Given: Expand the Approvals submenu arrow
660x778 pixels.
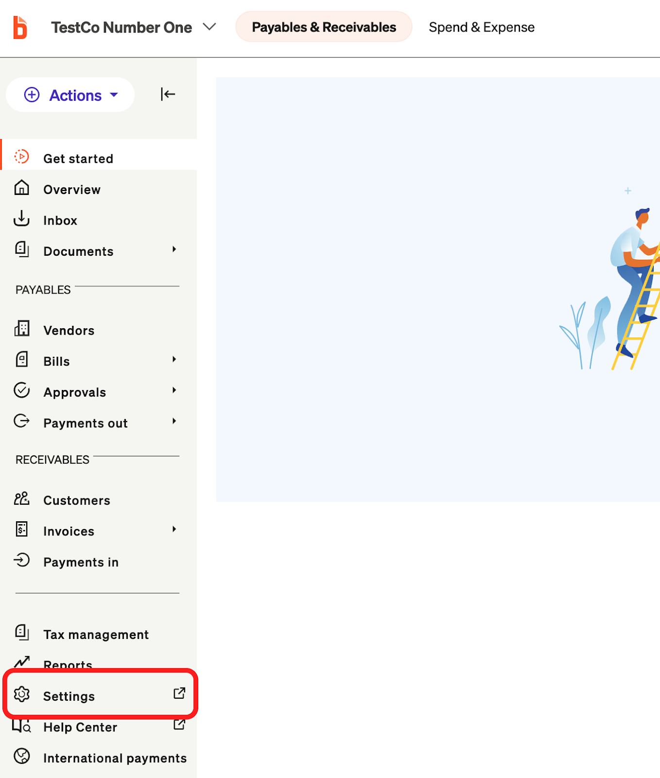Looking at the screenshot, I should [x=174, y=390].
